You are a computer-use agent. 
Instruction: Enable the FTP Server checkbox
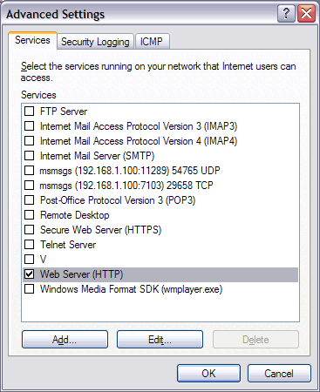(29, 112)
